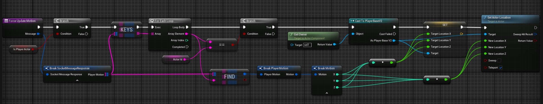
Task: Enable the Sweep checkbox
Action: 499,61
